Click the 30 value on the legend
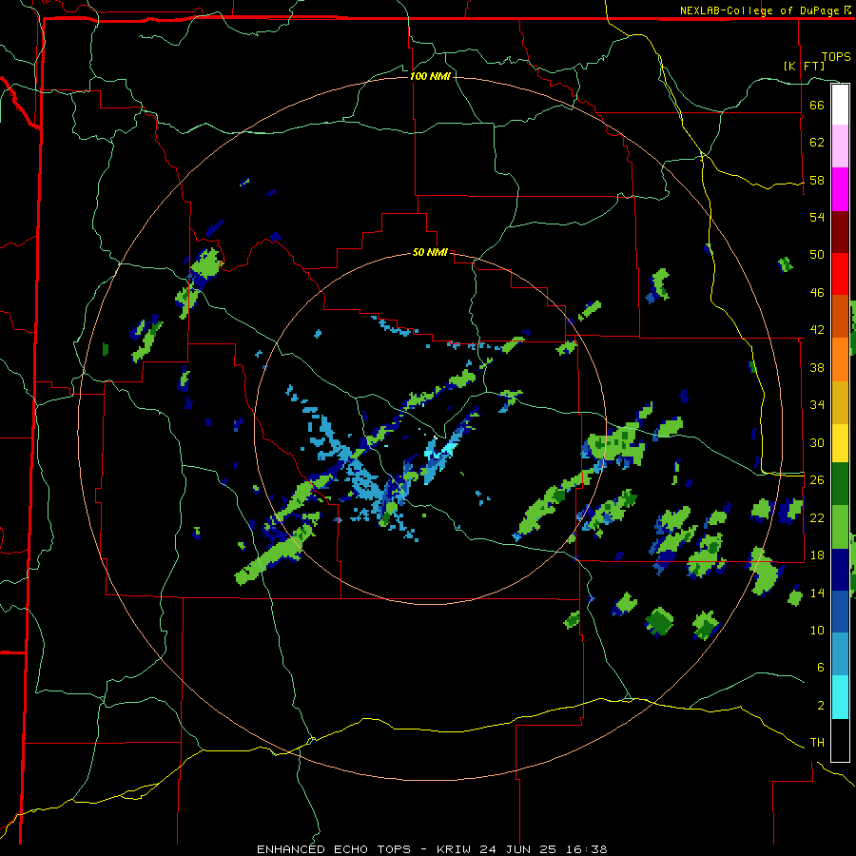The height and width of the screenshot is (856, 856). 817,442
